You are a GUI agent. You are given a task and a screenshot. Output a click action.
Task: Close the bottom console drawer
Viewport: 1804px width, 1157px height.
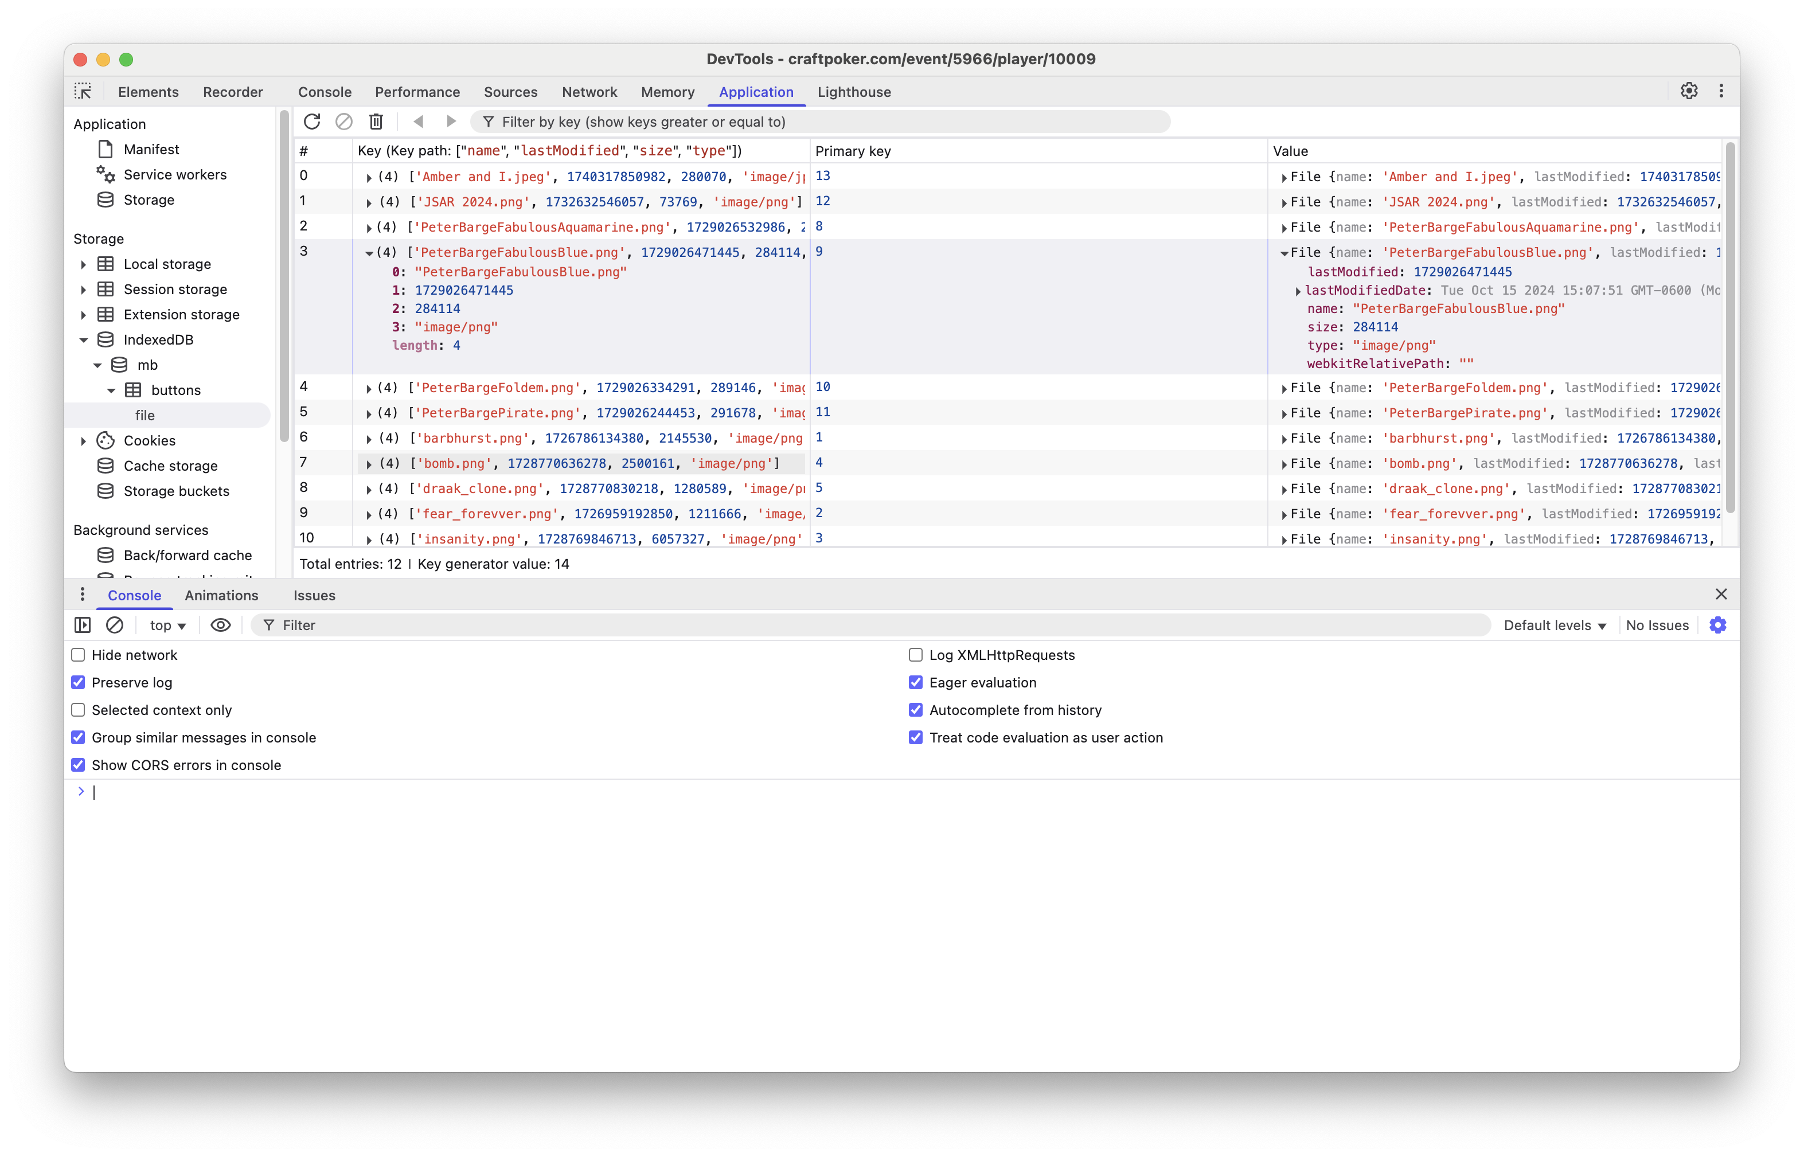click(1721, 595)
